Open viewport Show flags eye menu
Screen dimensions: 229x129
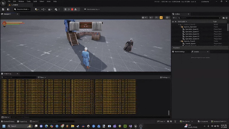pos(151,17)
